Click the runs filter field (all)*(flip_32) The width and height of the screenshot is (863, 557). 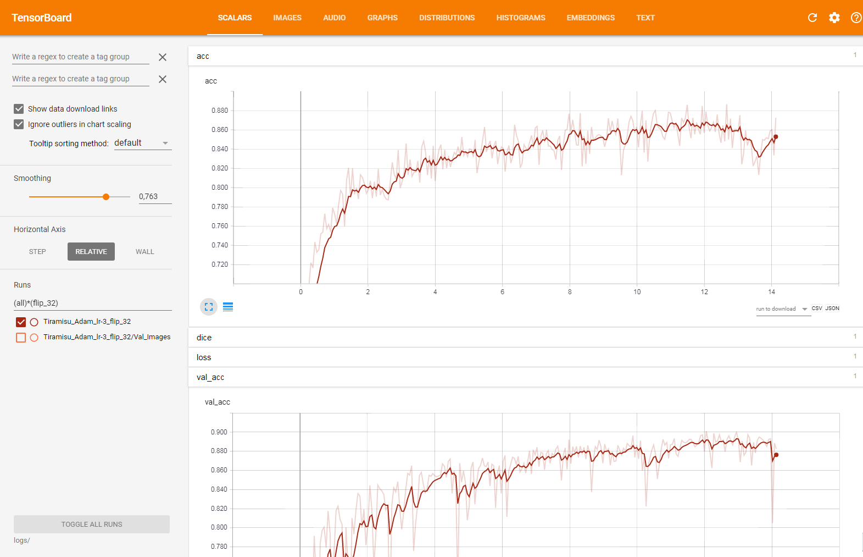93,303
